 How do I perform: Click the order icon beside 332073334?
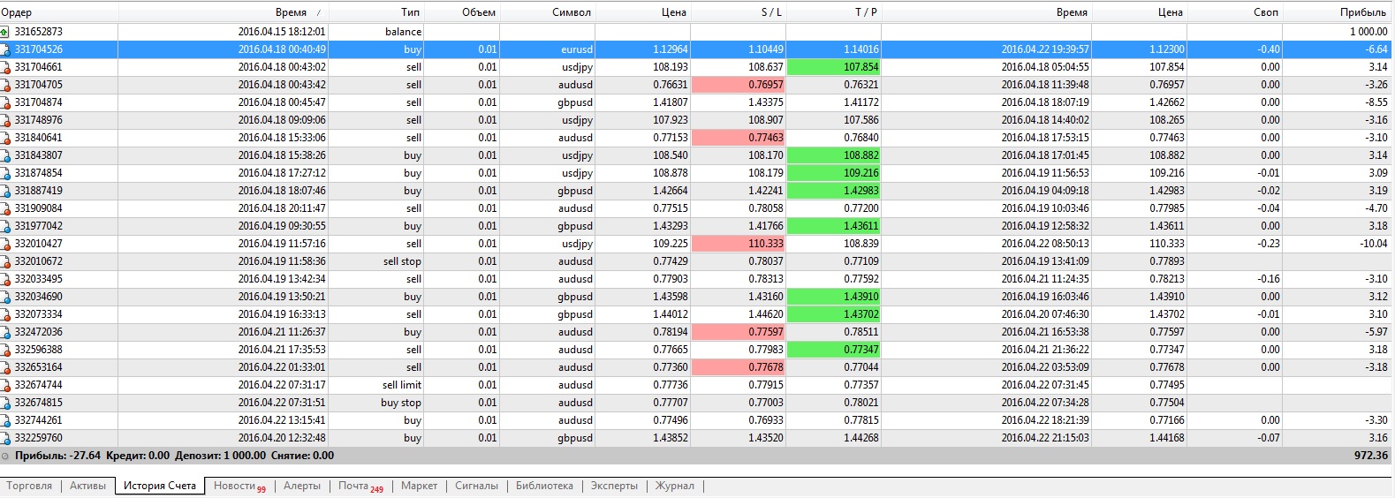coord(5,314)
